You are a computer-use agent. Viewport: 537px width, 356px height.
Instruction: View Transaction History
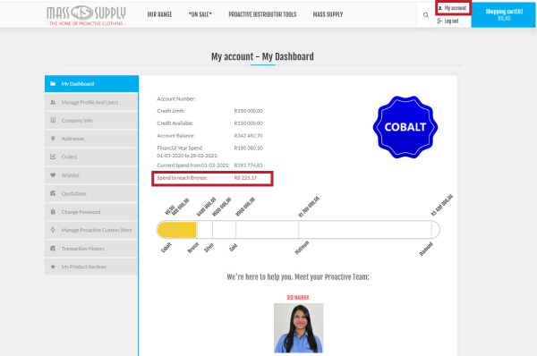pos(91,248)
